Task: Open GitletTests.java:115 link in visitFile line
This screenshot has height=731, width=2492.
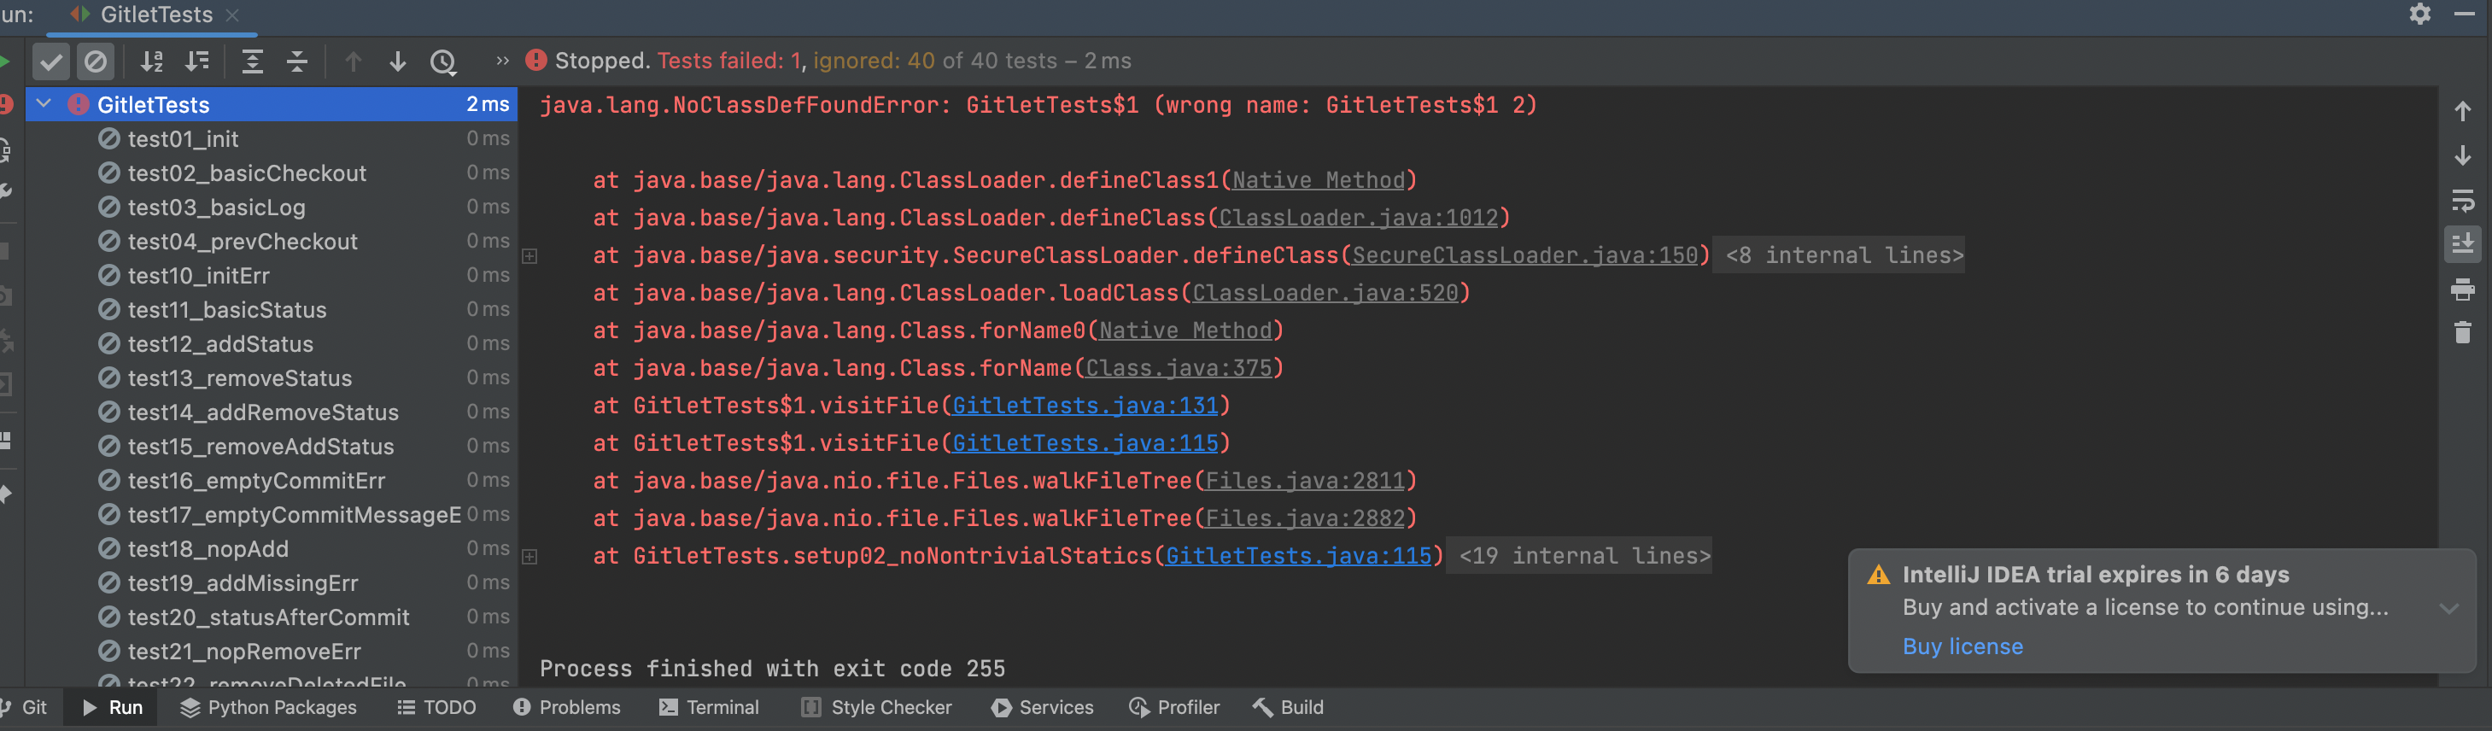Action: 1085,444
